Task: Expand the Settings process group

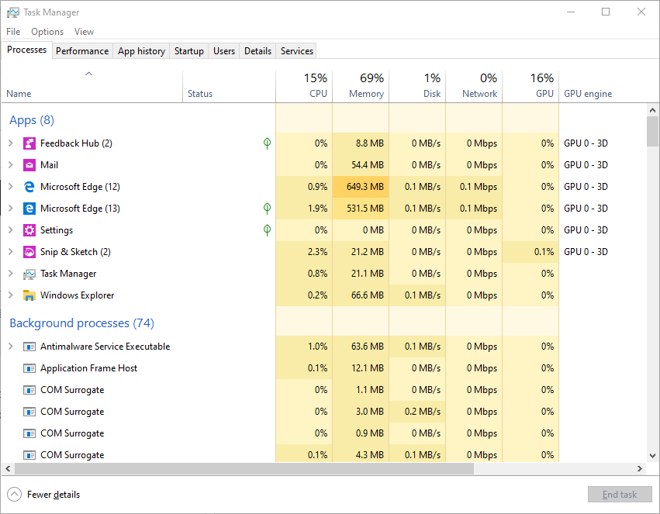Action: coord(11,230)
